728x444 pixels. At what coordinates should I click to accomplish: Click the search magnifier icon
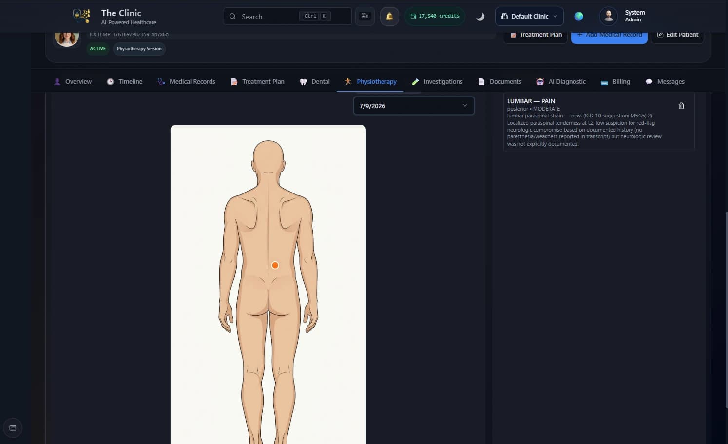[x=232, y=16]
